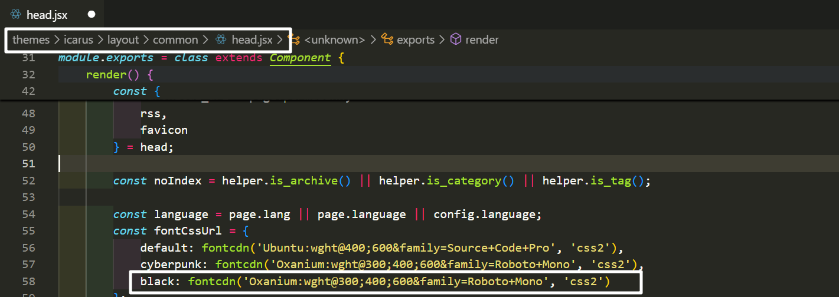Open the 'icarus' breadcrumb segment
This screenshot has width=839, height=297.
tap(78, 40)
